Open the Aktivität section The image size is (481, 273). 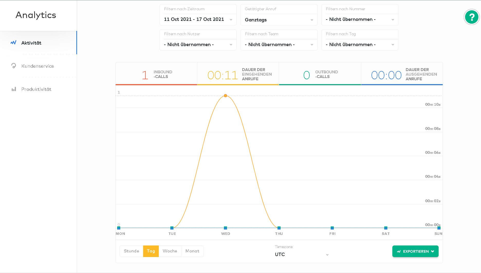point(38,43)
